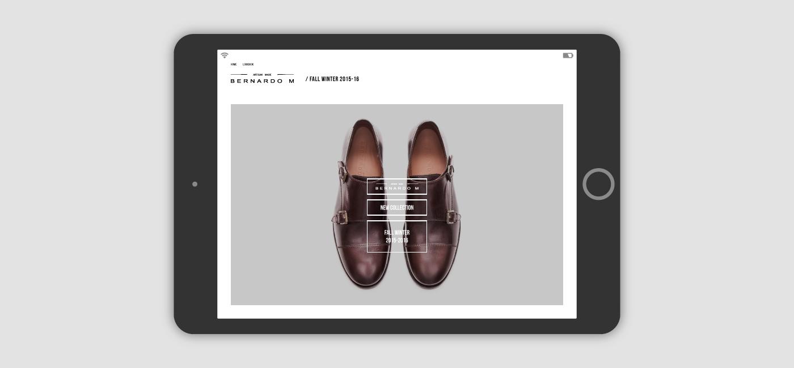Click the '/ Fall Winter 2015-16' heading
Screen dimensions: 794x368
tap(332, 79)
